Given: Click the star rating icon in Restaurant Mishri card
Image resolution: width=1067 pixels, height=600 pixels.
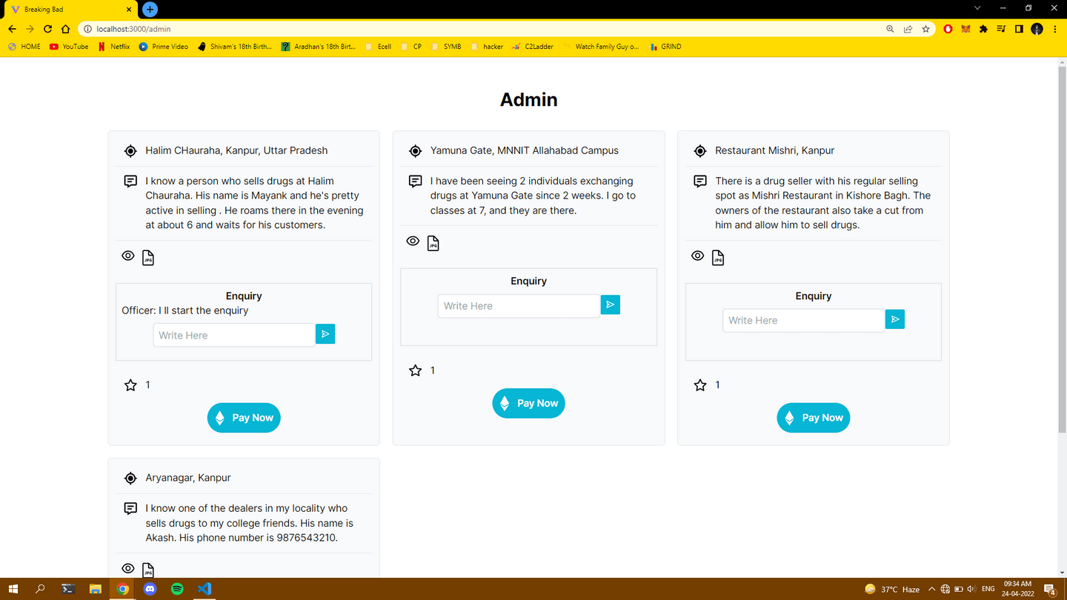Looking at the screenshot, I should 700,385.
